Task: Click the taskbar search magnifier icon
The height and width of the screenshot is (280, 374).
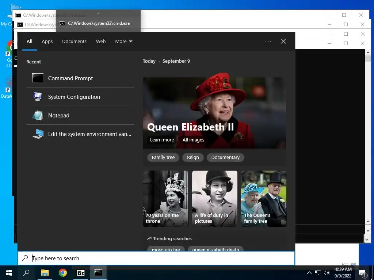Action: (26, 273)
